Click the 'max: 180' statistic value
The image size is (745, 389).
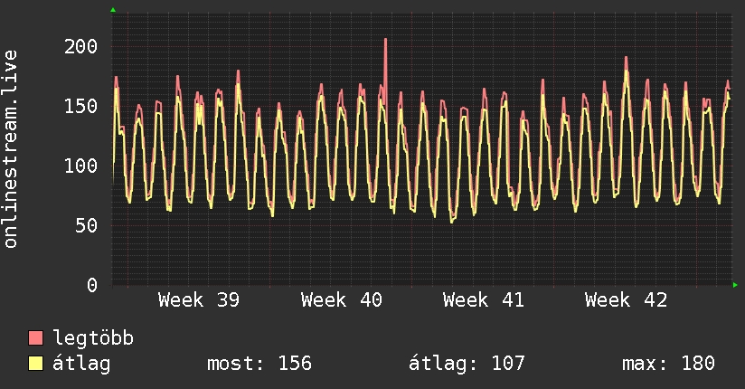click(668, 364)
